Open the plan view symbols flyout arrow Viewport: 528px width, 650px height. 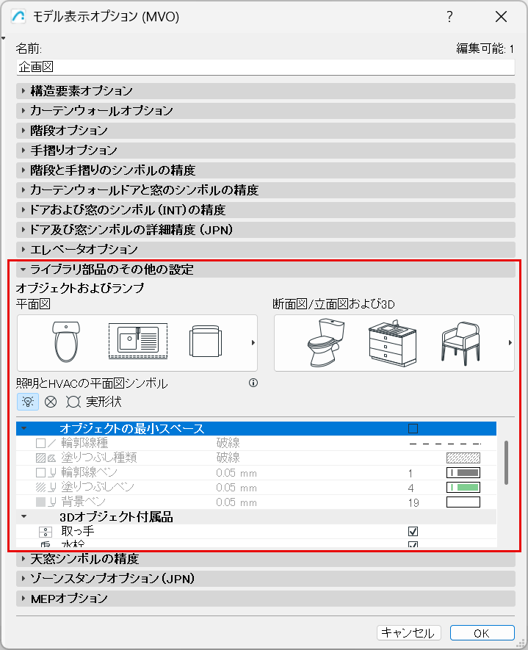pos(253,342)
